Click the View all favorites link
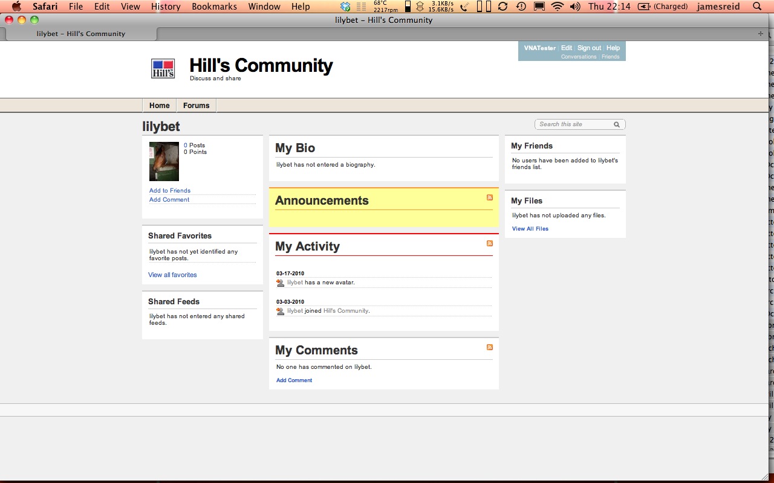Viewport: 774px width, 483px height. click(x=172, y=275)
